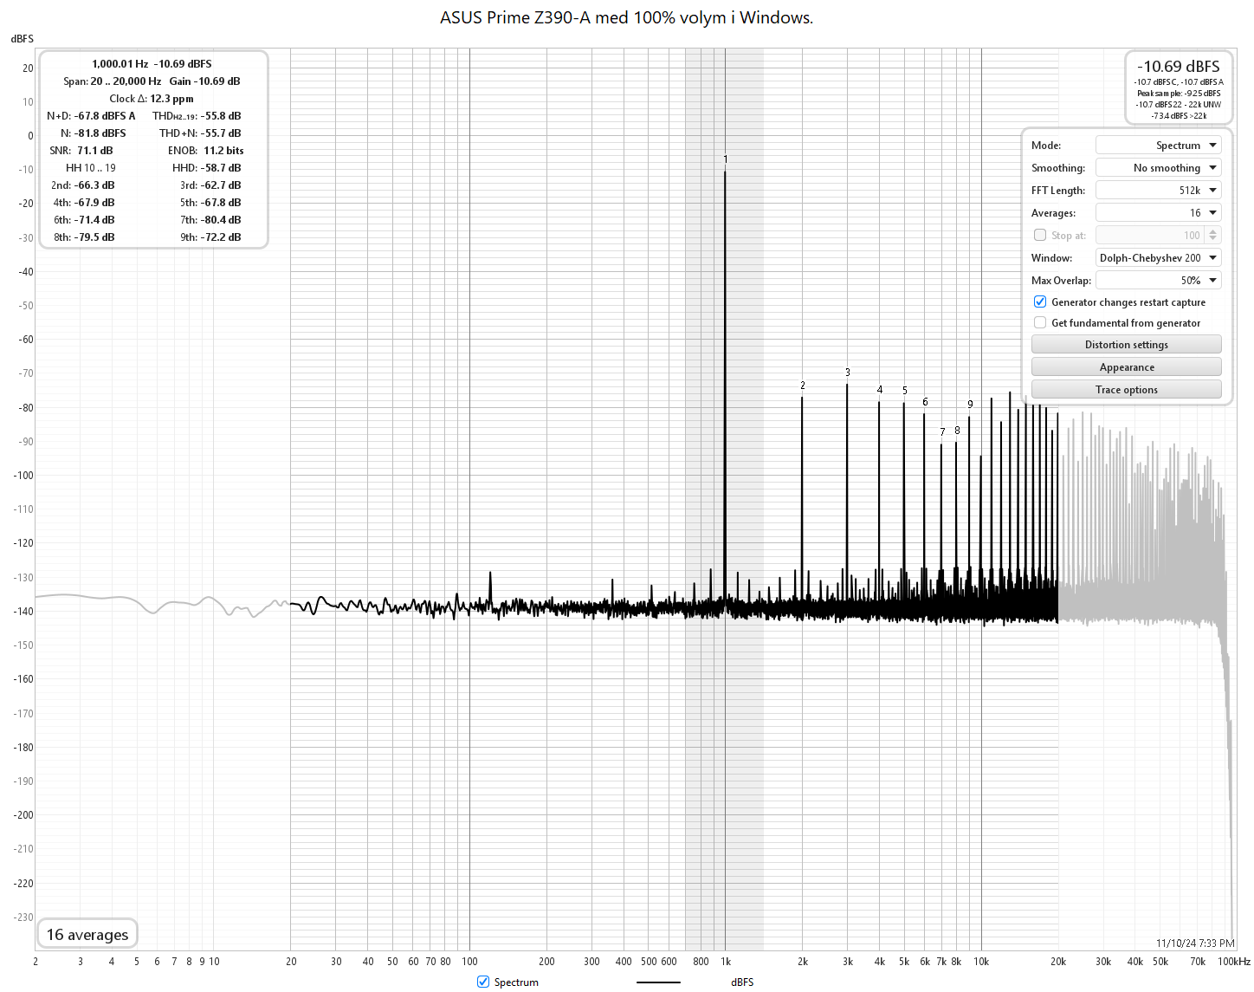1254x992 pixels.
Task: Open the Appearance panel
Action: click(x=1126, y=366)
